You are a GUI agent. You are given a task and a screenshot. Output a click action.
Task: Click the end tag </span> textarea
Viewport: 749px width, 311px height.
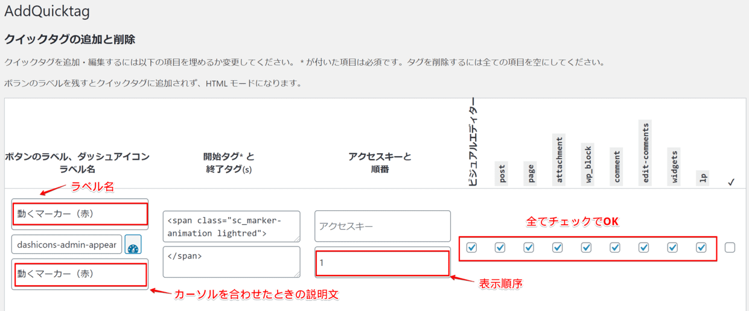pyautogui.click(x=232, y=262)
